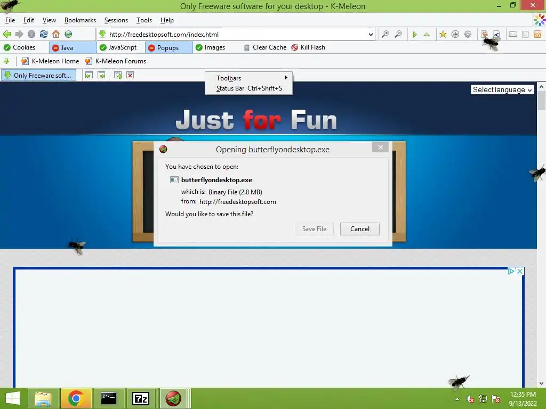Click Clear Cache in privacy bar
This screenshot has width=546, height=409.
(x=265, y=47)
